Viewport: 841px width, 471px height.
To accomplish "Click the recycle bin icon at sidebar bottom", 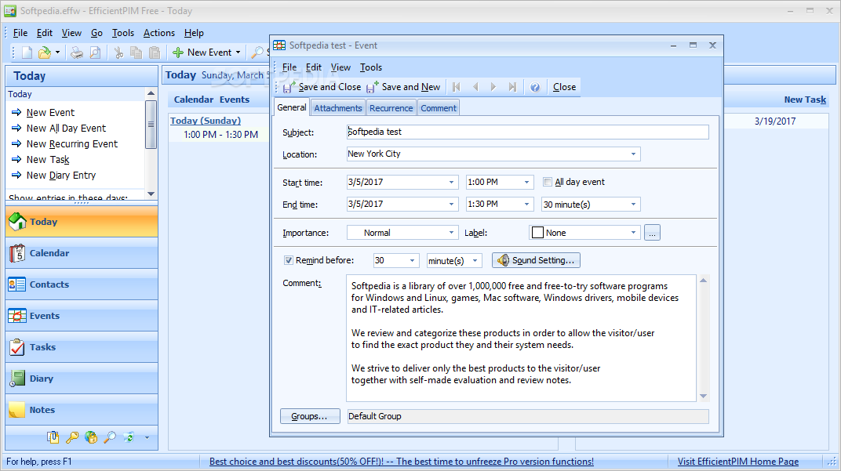I will pyautogui.click(x=129, y=437).
